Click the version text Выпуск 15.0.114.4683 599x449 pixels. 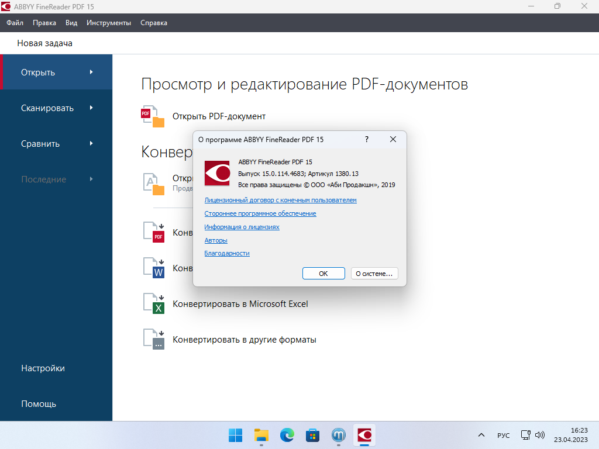(x=271, y=174)
